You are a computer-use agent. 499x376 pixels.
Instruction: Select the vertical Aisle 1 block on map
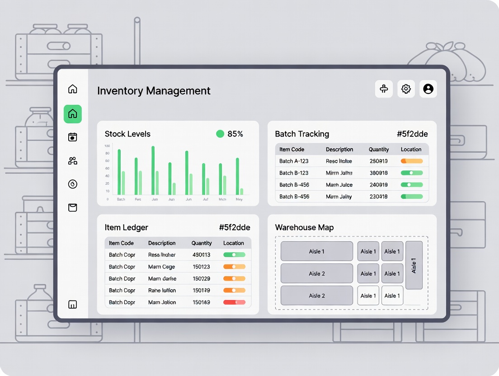(x=414, y=265)
